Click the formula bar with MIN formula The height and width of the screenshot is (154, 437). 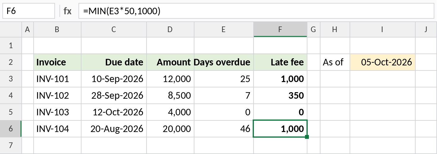tap(256, 11)
